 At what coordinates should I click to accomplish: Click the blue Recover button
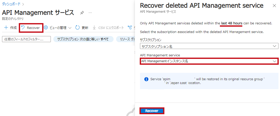pos(152,111)
